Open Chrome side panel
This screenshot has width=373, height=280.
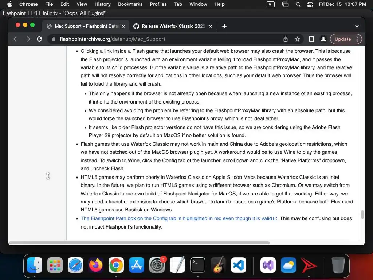[x=312, y=39]
